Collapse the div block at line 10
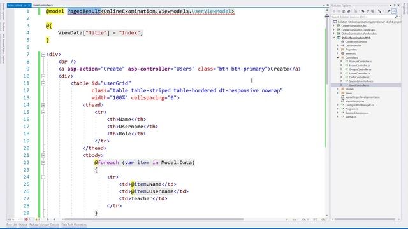Image resolution: width=408 pixels, height=229 pixels. (x=43, y=76)
